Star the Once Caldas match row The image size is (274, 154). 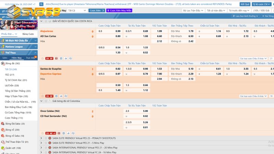pos(42,133)
